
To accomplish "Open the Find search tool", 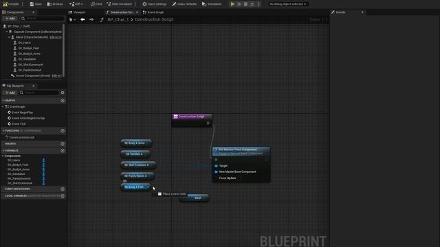I will [96, 4].
